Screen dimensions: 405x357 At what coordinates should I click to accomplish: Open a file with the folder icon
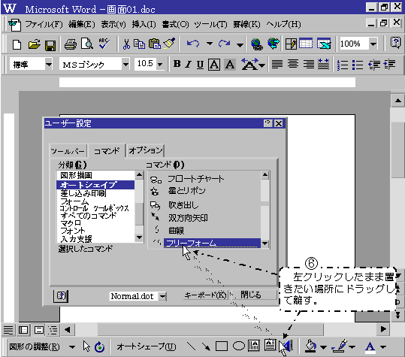(x=34, y=44)
